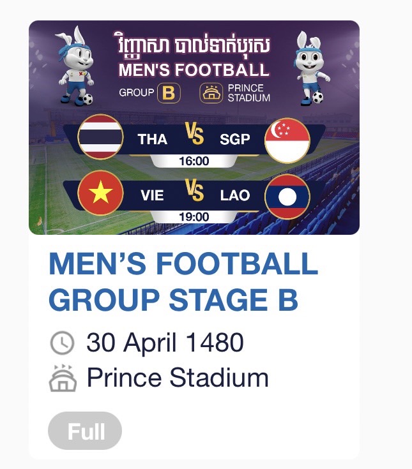Click the 16:00 kickoff time label

click(x=194, y=161)
